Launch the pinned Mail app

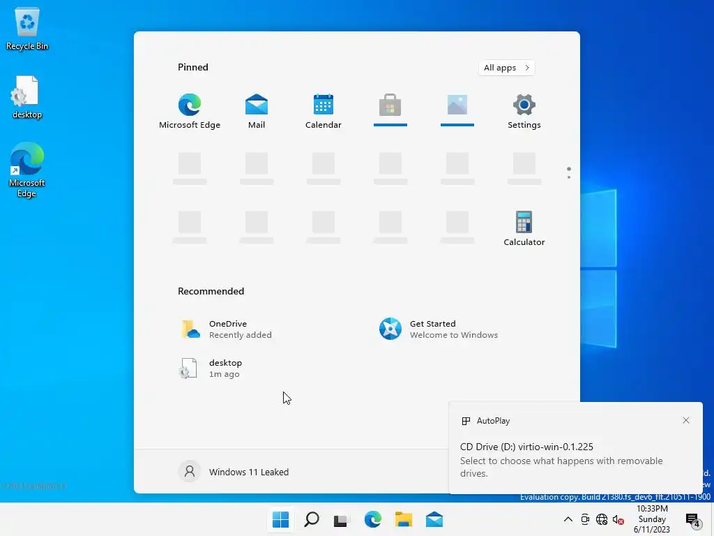pos(257,111)
